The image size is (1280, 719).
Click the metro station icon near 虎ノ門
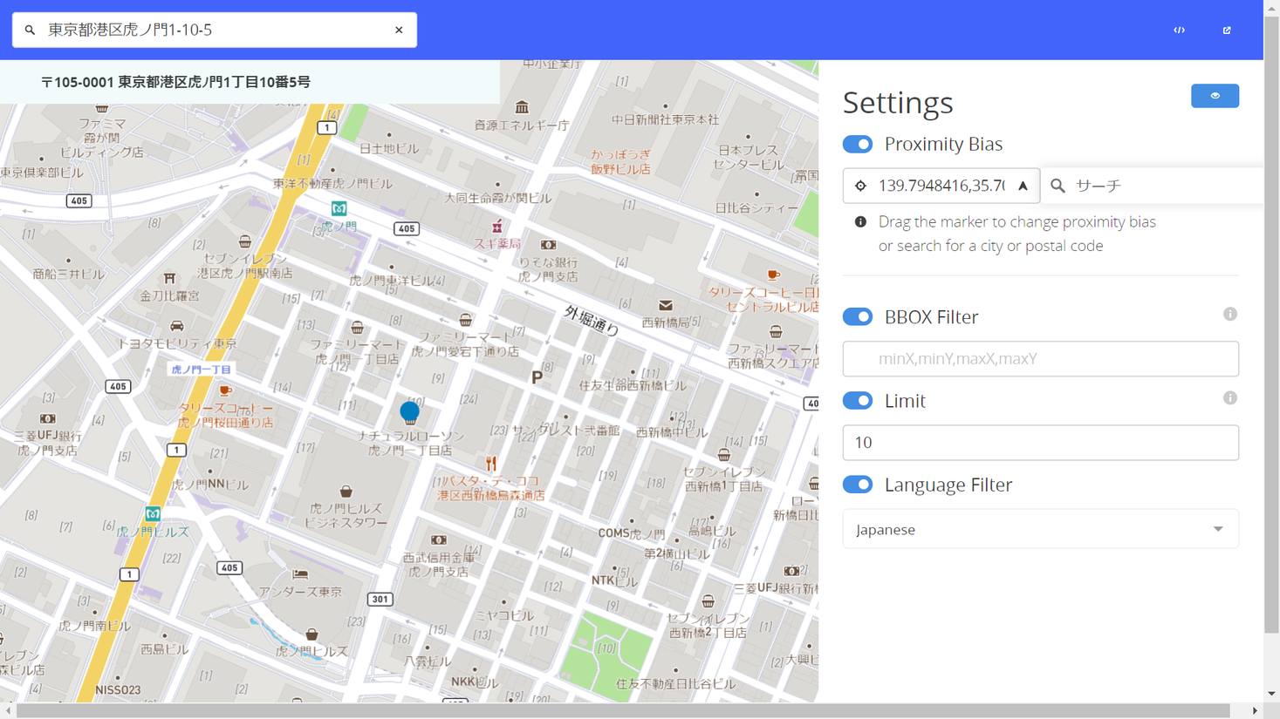point(339,208)
